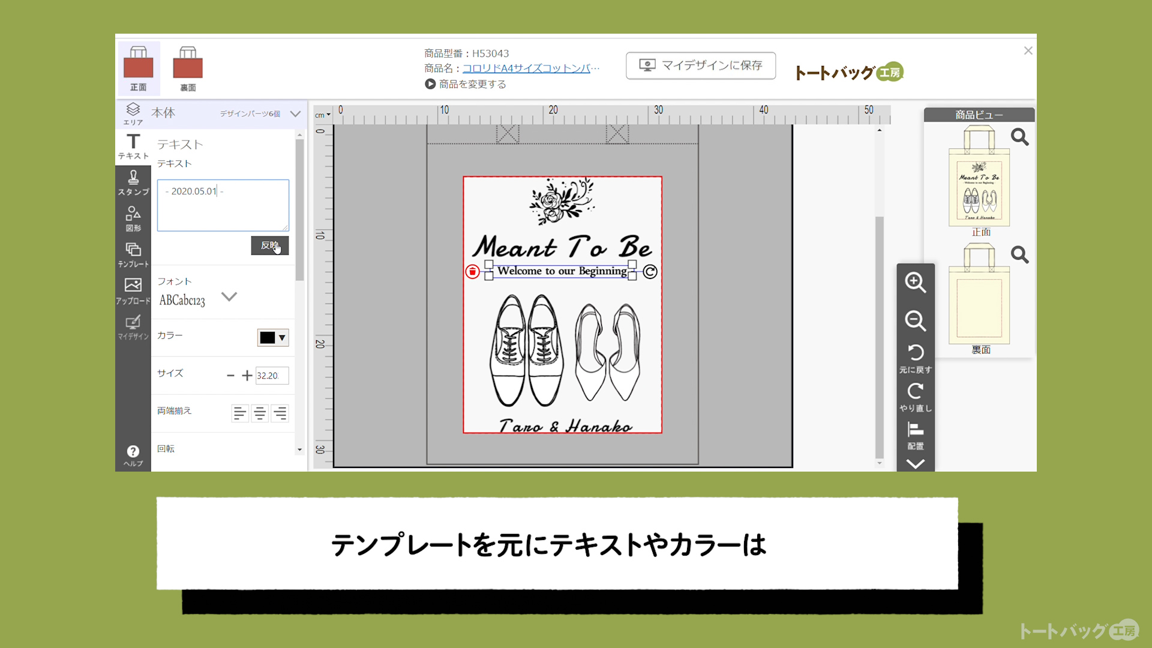Select the 'Welcome to our Beginning' text
This screenshot has height=648, width=1152.
coord(562,271)
